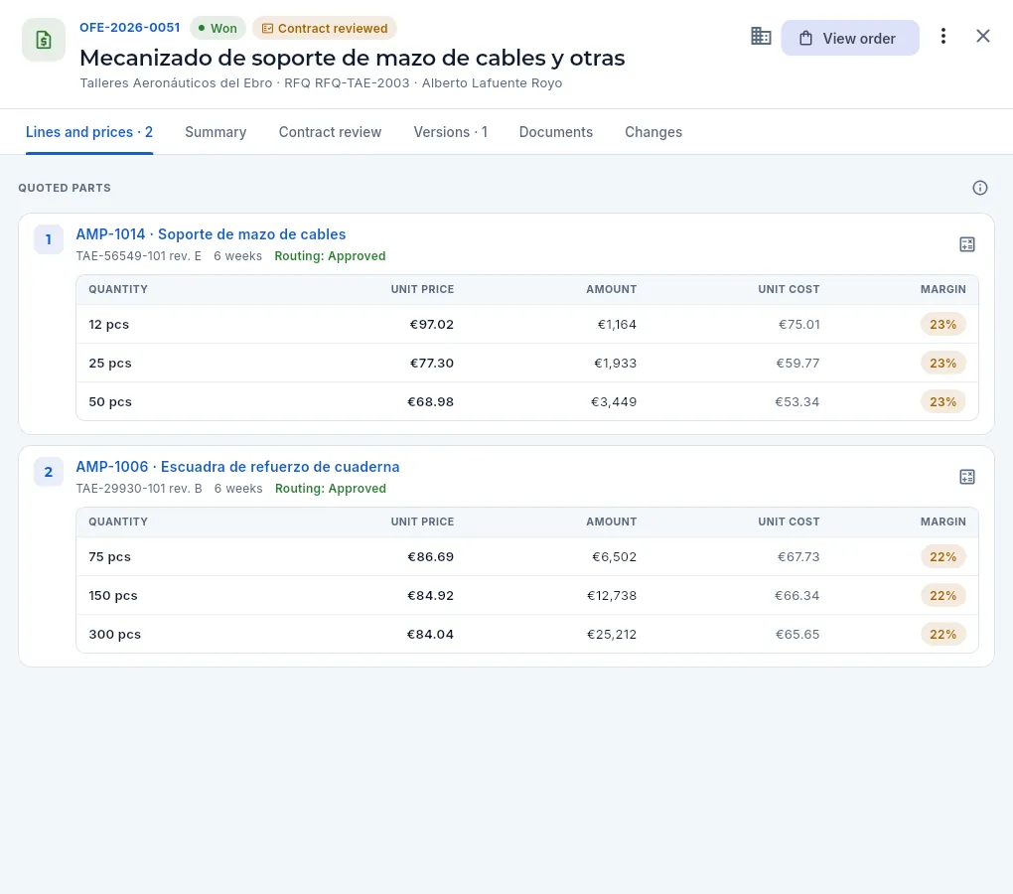Click drawing reference TAE-29930-101 rev. B

139,489
